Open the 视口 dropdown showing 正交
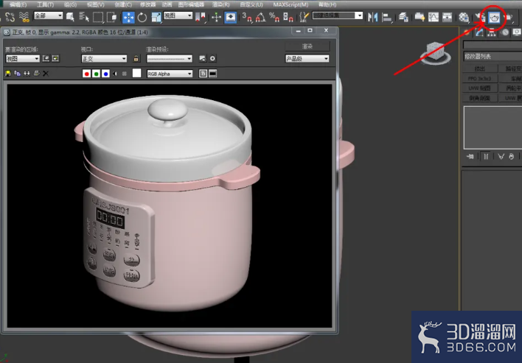The width and height of the screenshot is (522, 363). point(104,58)
